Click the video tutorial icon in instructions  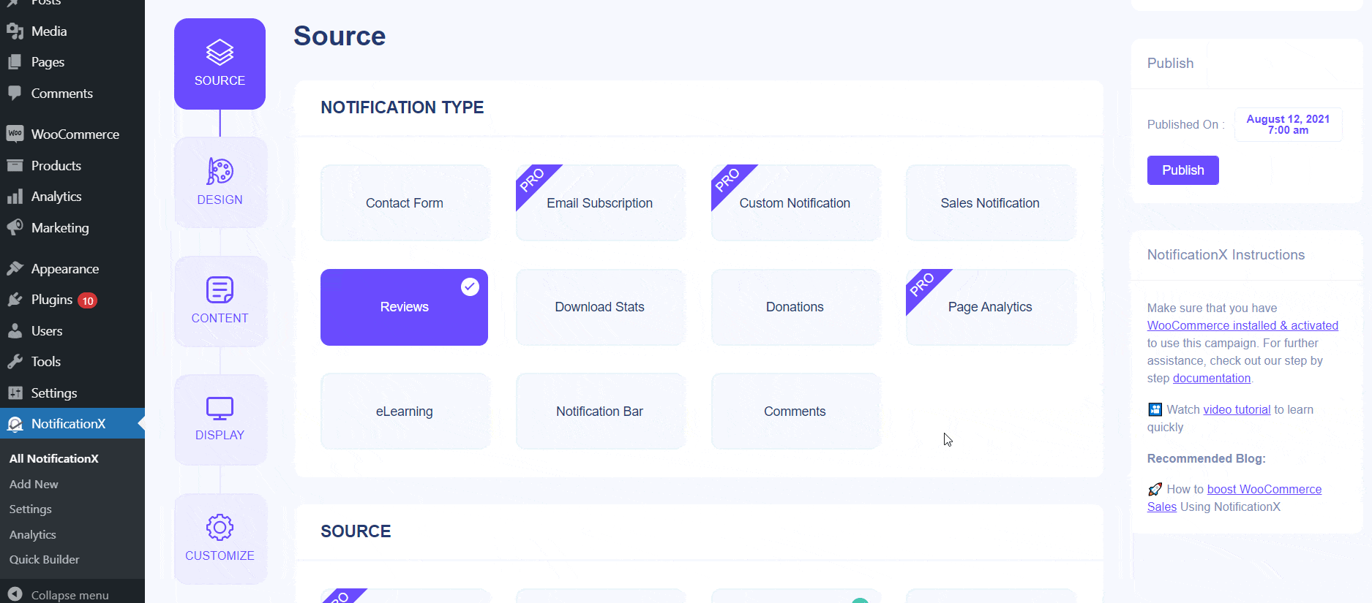pyautogui.click(x=1155, y=409)
